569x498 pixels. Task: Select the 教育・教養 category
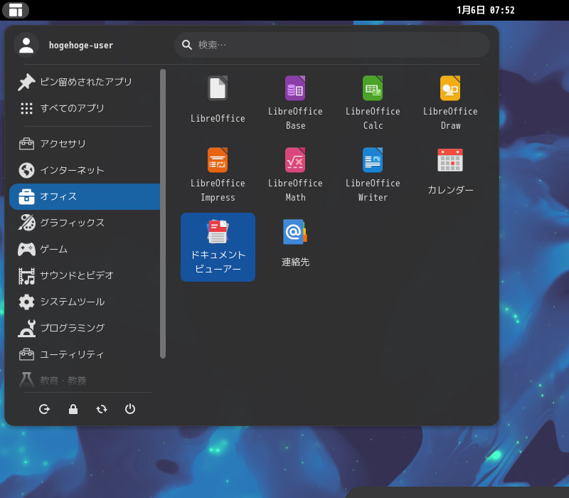85,380
